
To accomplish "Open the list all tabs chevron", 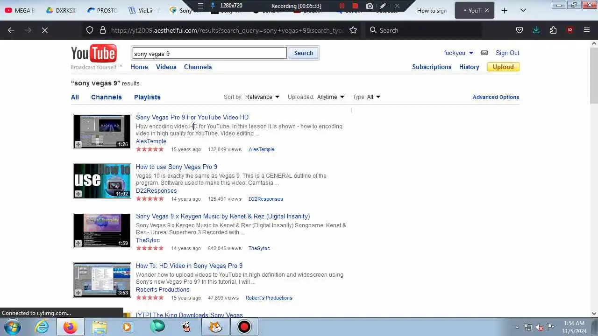I will [x=523, y=10].
